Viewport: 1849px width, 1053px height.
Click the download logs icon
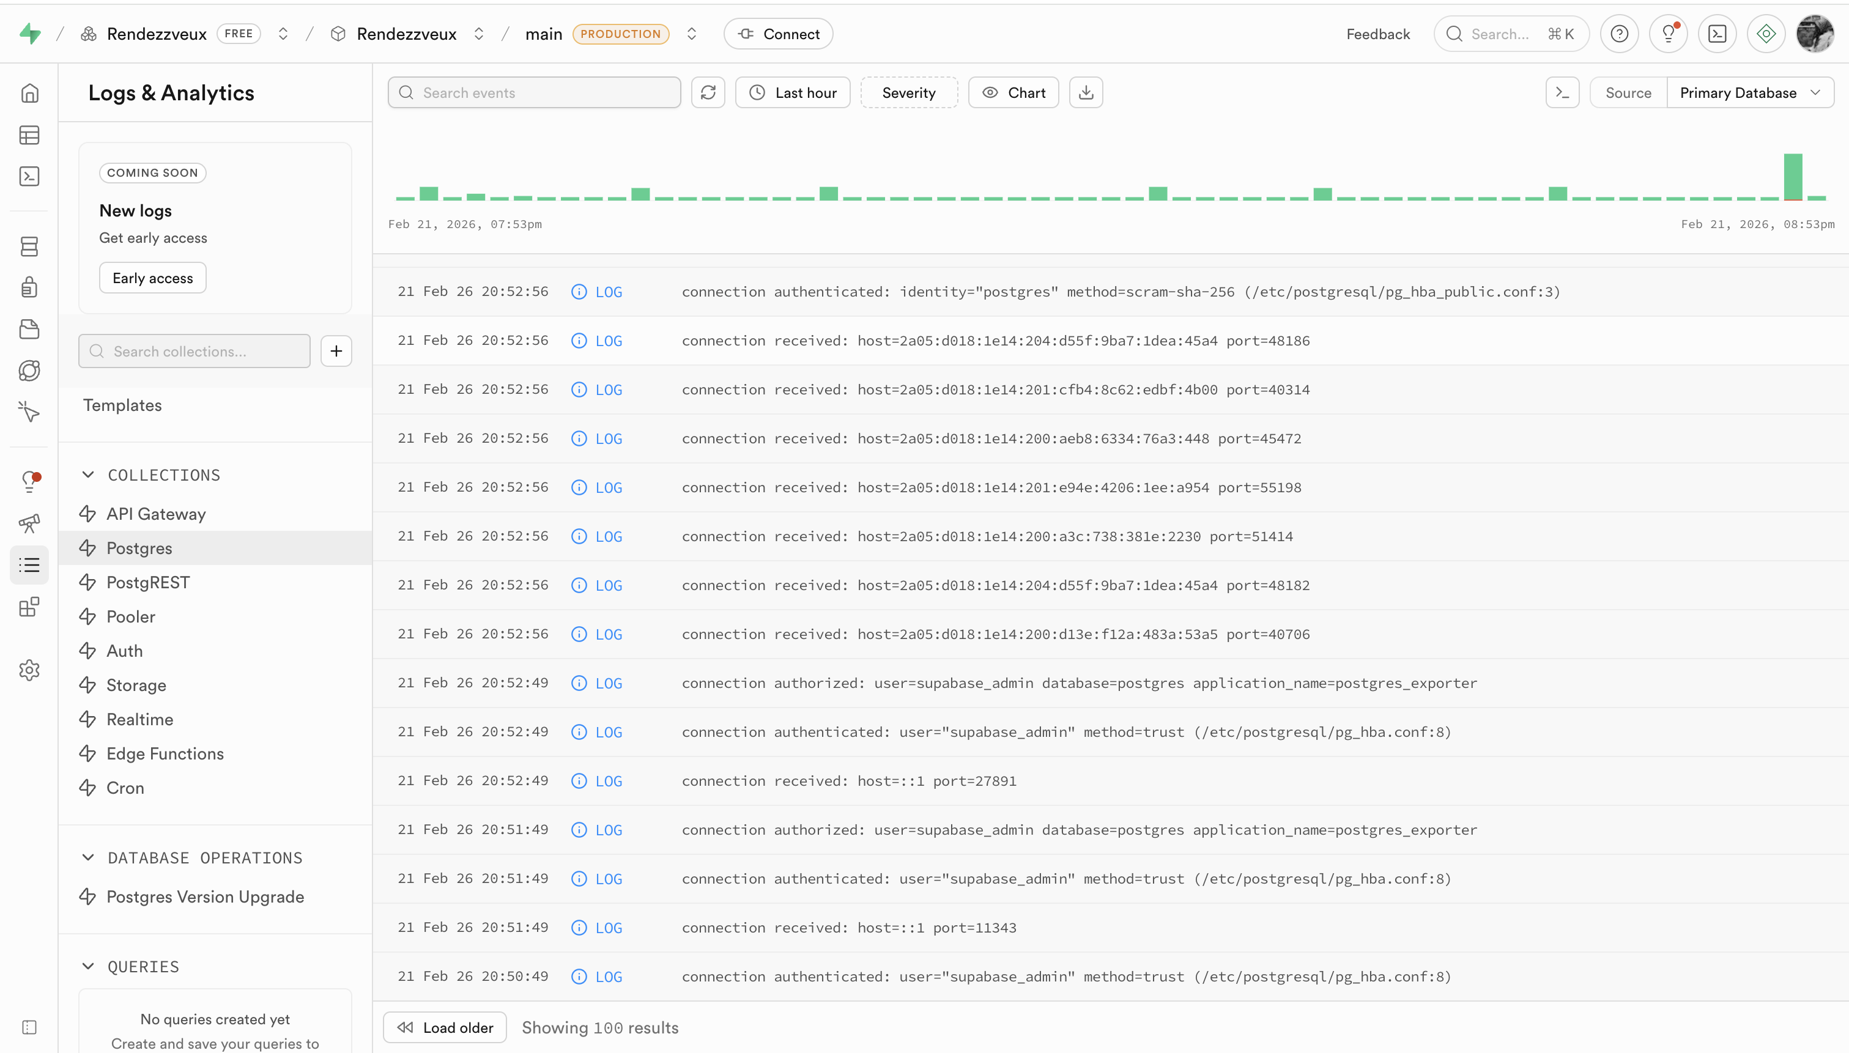[x=1086, y=92]
